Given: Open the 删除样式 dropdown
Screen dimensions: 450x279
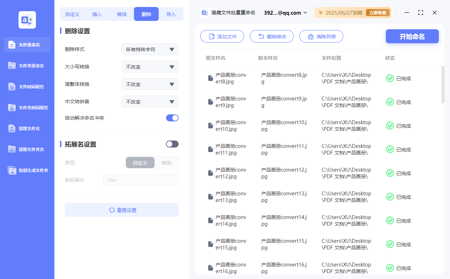Looking at the screenshot, I should point(150,49).
